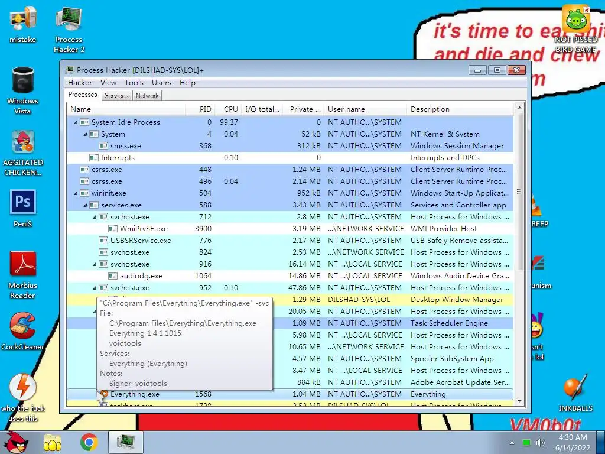Switch to the Services tab
605x454 pixels.
point(116,96)
